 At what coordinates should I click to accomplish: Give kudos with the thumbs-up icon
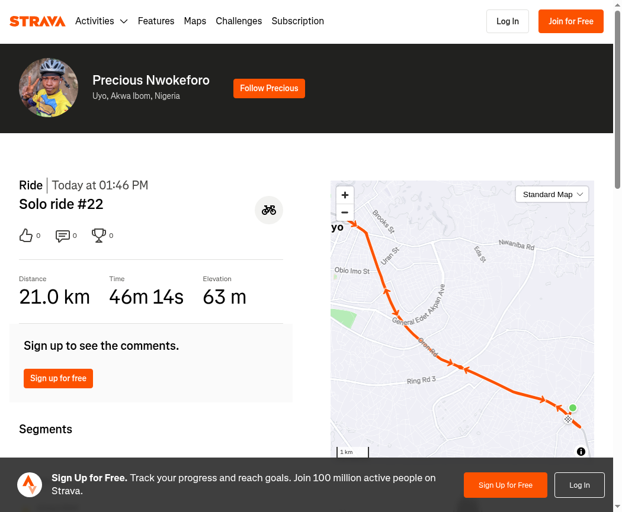tap(26, 236)
